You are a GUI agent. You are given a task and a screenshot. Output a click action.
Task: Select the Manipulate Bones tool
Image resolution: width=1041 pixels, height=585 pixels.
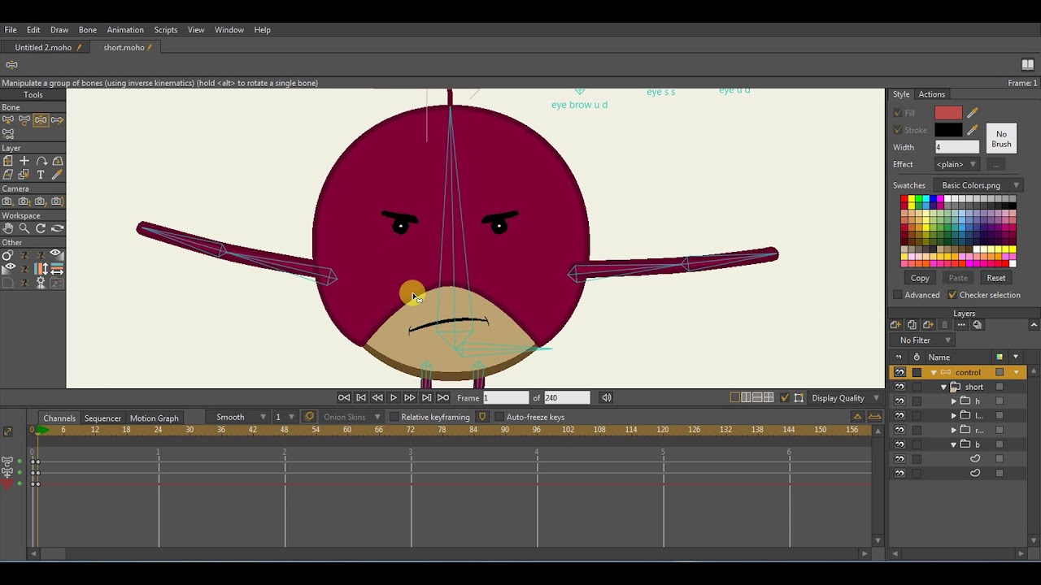(x=41, y=120)
